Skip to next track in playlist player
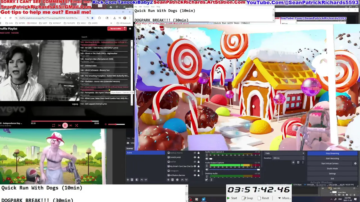 pyautogui.click(x=71, y=125)
